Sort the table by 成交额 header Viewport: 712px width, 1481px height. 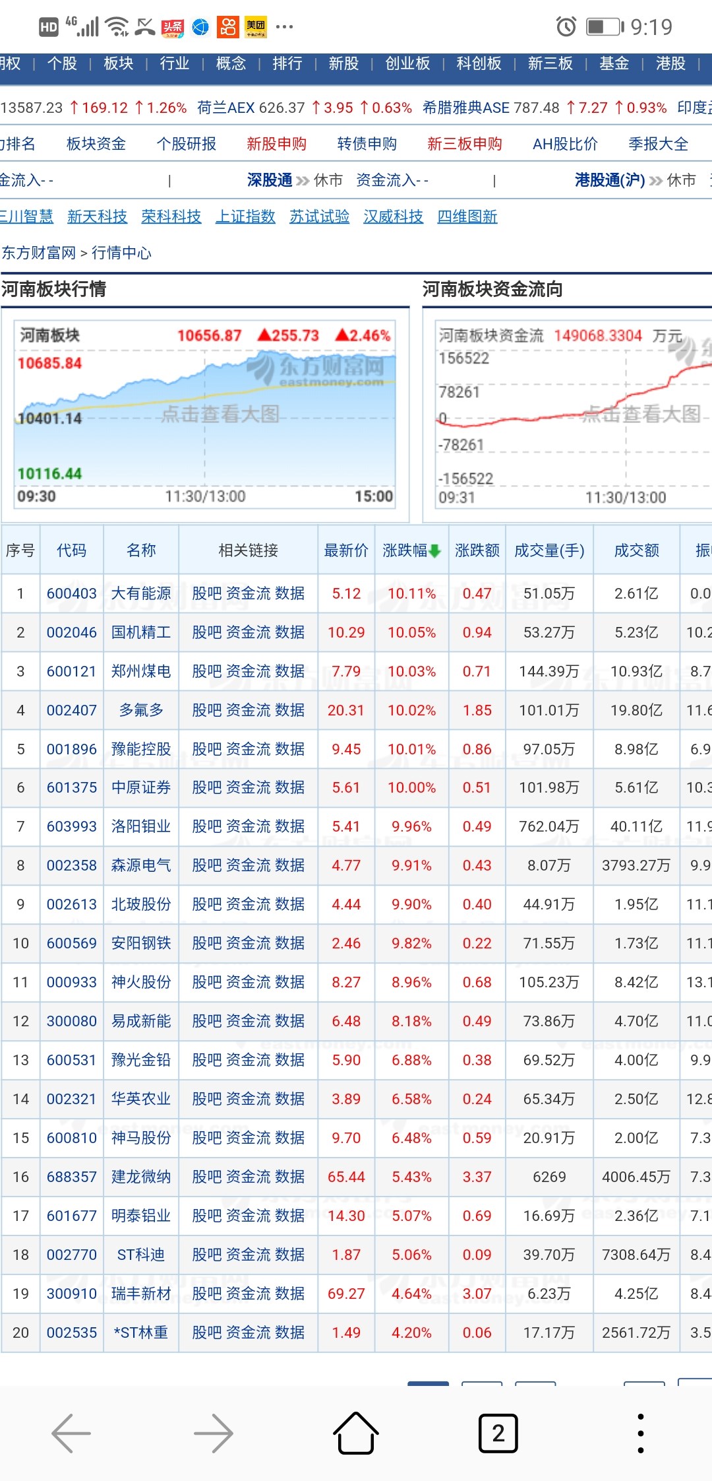point(637,550)
